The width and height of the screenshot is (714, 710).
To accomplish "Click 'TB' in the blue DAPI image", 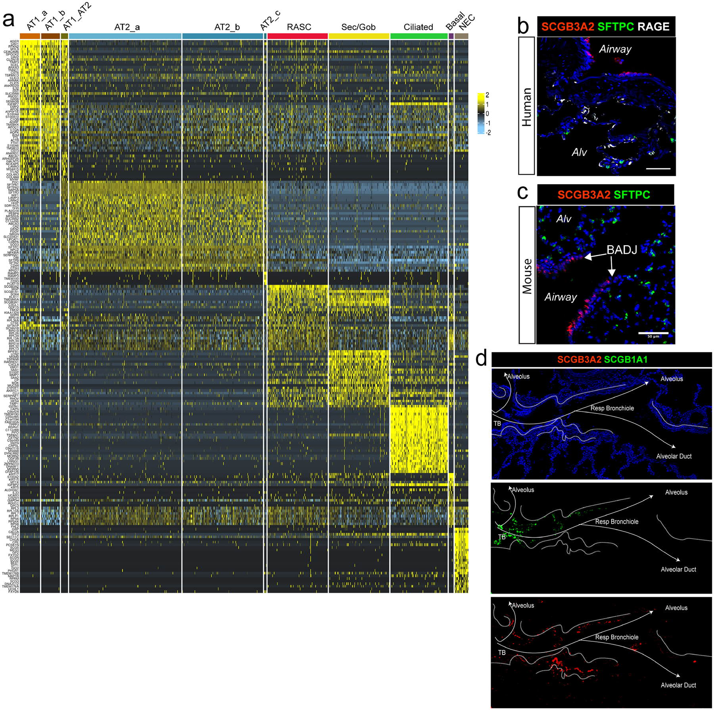I will pos(497,423).
